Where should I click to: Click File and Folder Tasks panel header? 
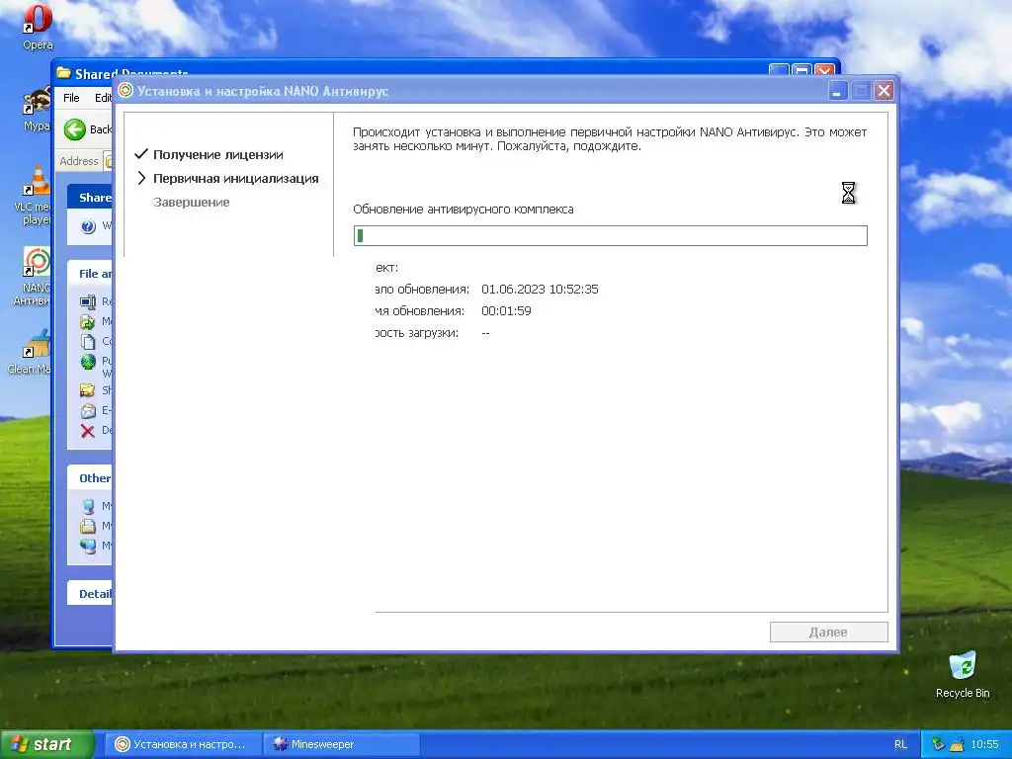90,274
